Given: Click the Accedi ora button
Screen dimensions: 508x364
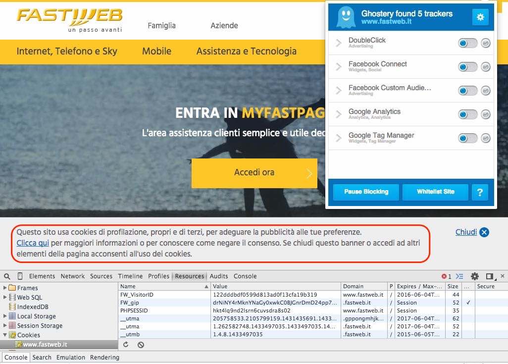Looking at the screenshot, I should [x=254, y=173].
